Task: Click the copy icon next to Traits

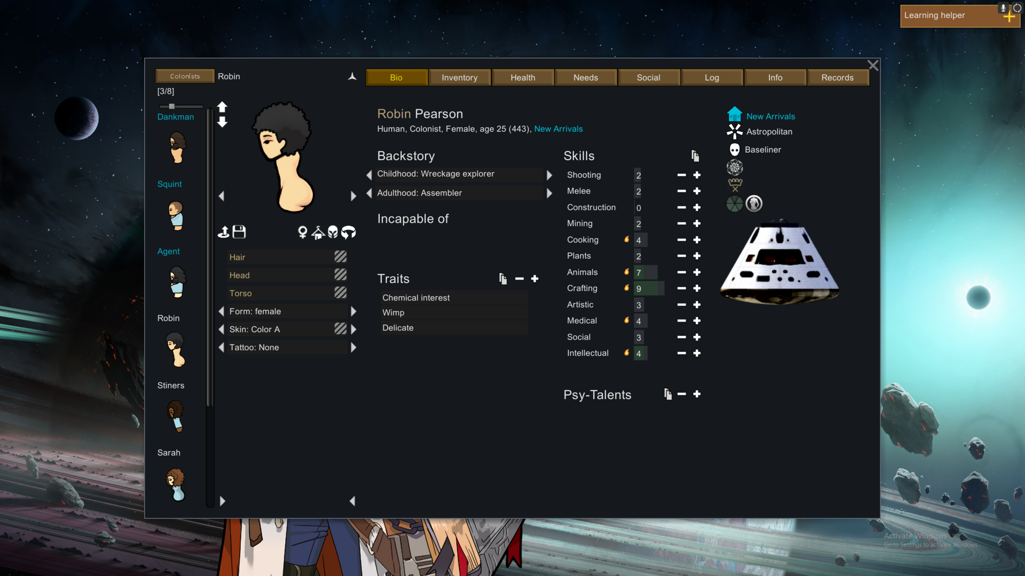Action: [x=503, y=279]
